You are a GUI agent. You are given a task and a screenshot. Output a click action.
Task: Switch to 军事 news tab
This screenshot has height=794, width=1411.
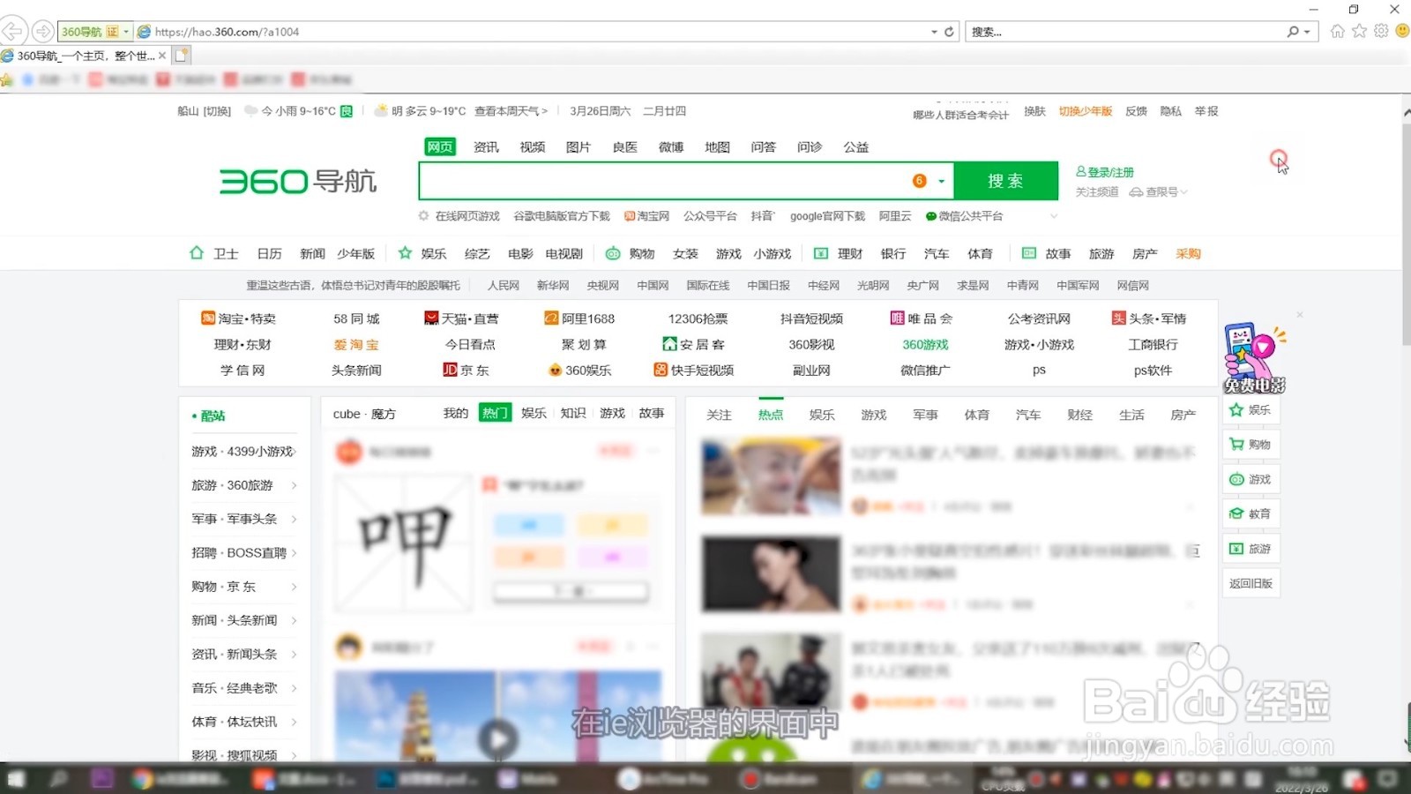(925, 415)
